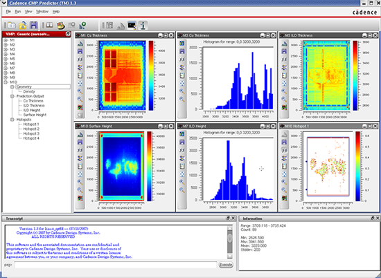The width and height of the screenshot is (381, 278).
Task: Switch M3 Cu Thickness histogram to map view
Action: (x=182, y=44)
